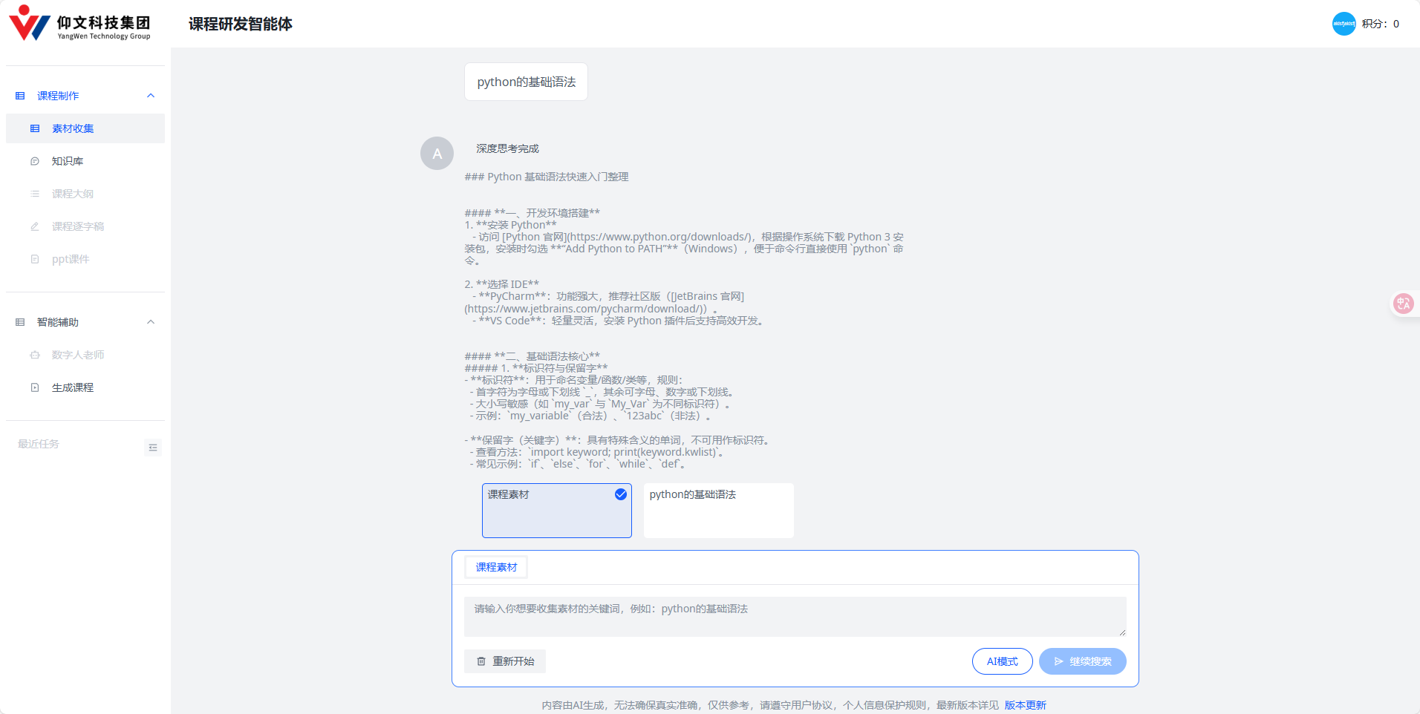Screen dimensions: 1420x714
Task: Uncheck the selected 课程素材 card
Action: point(619,494)
